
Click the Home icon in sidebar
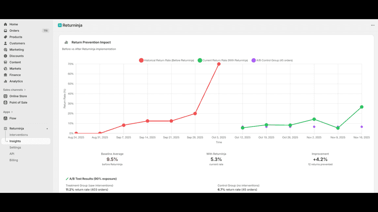click(x=5, y=24)
